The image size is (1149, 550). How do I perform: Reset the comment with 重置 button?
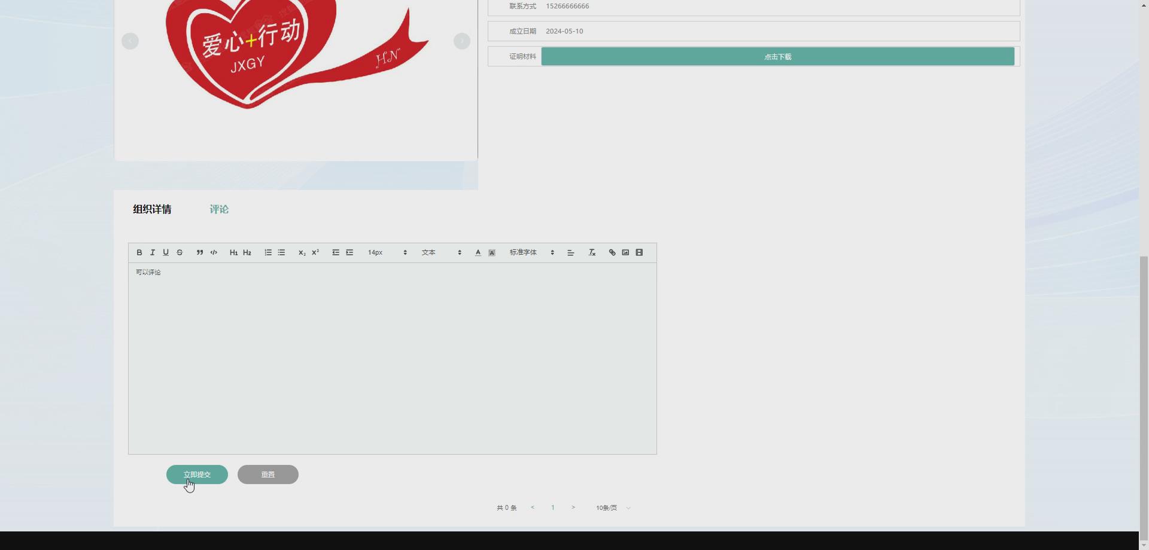pos(268,475)
